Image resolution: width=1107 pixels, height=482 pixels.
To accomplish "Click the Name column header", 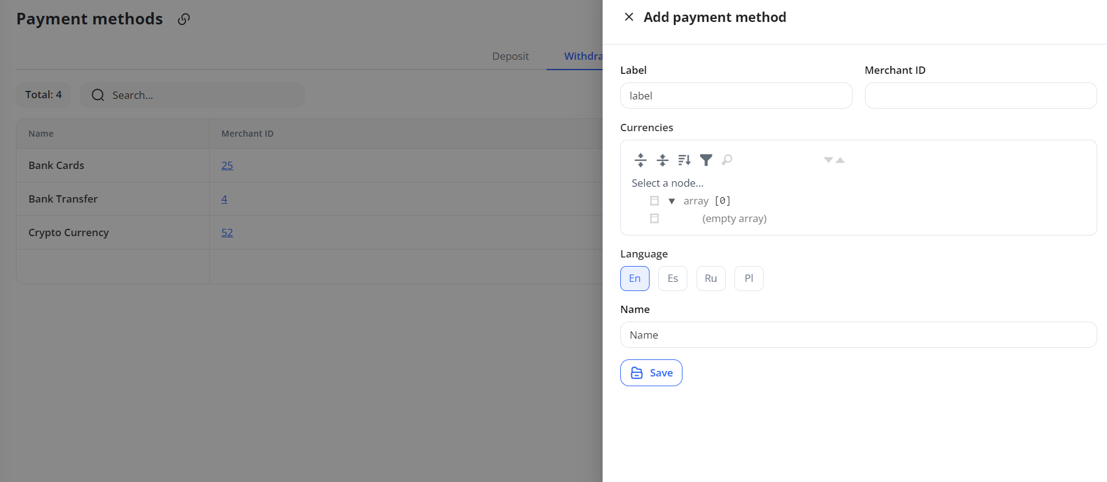I will [41, 134].
